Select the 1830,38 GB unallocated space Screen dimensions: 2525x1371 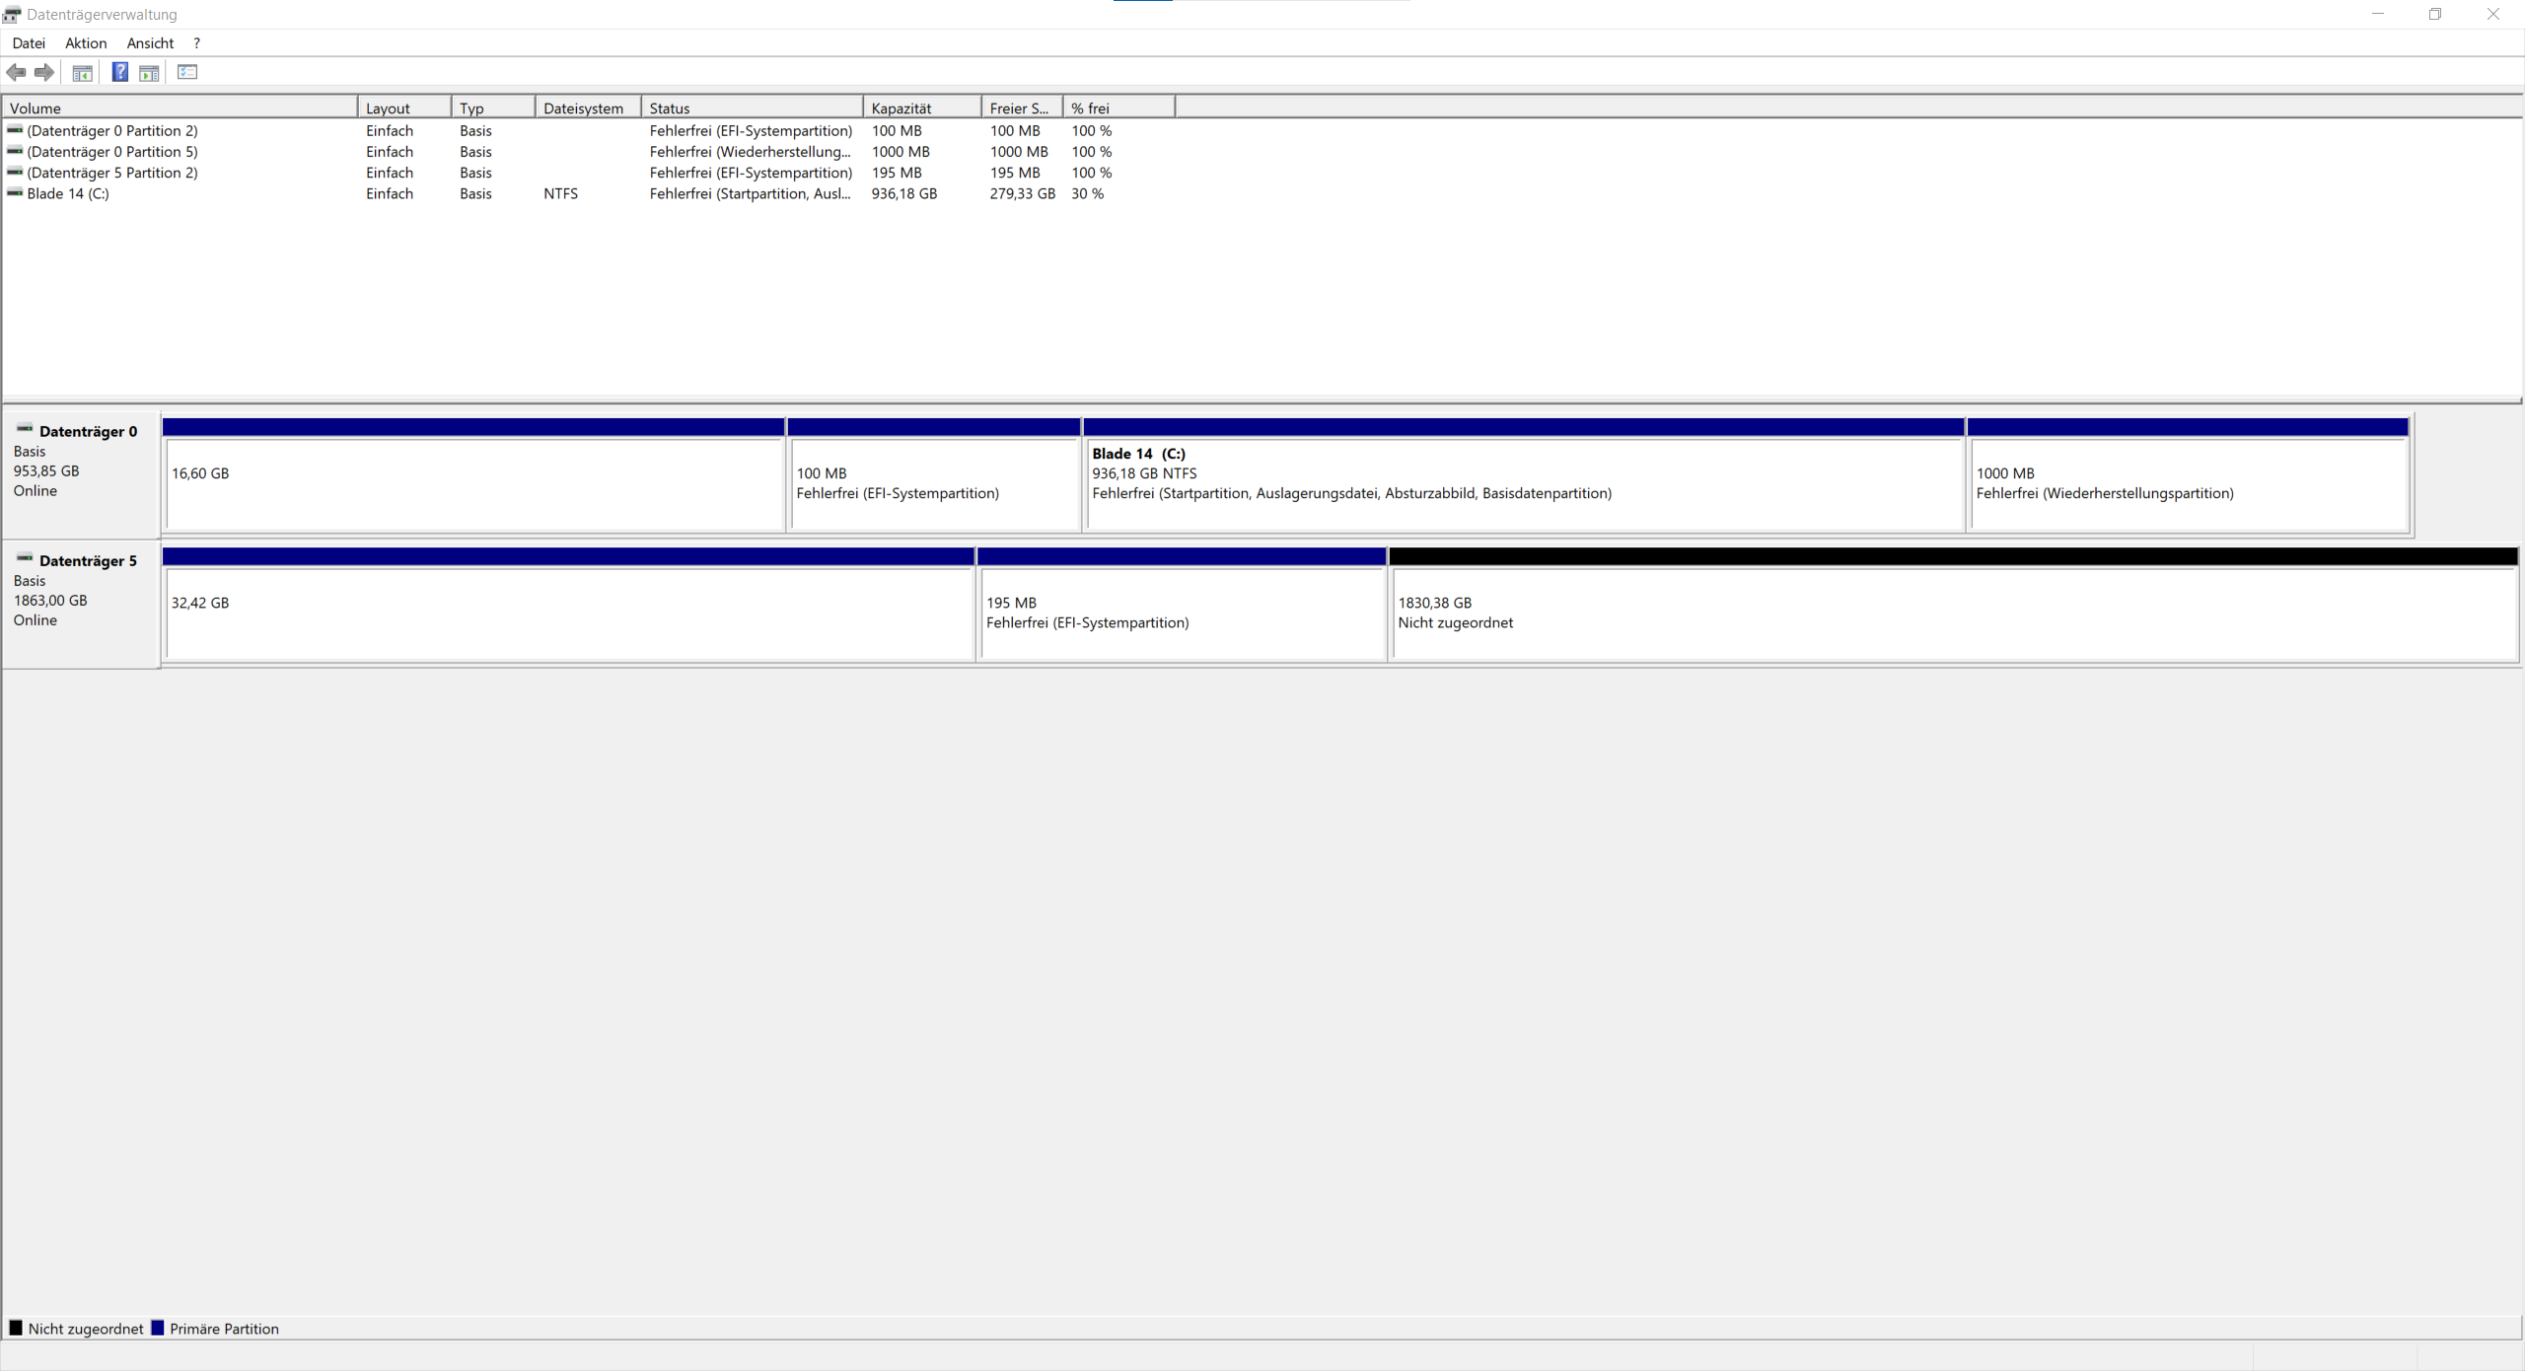(1953, 612)
